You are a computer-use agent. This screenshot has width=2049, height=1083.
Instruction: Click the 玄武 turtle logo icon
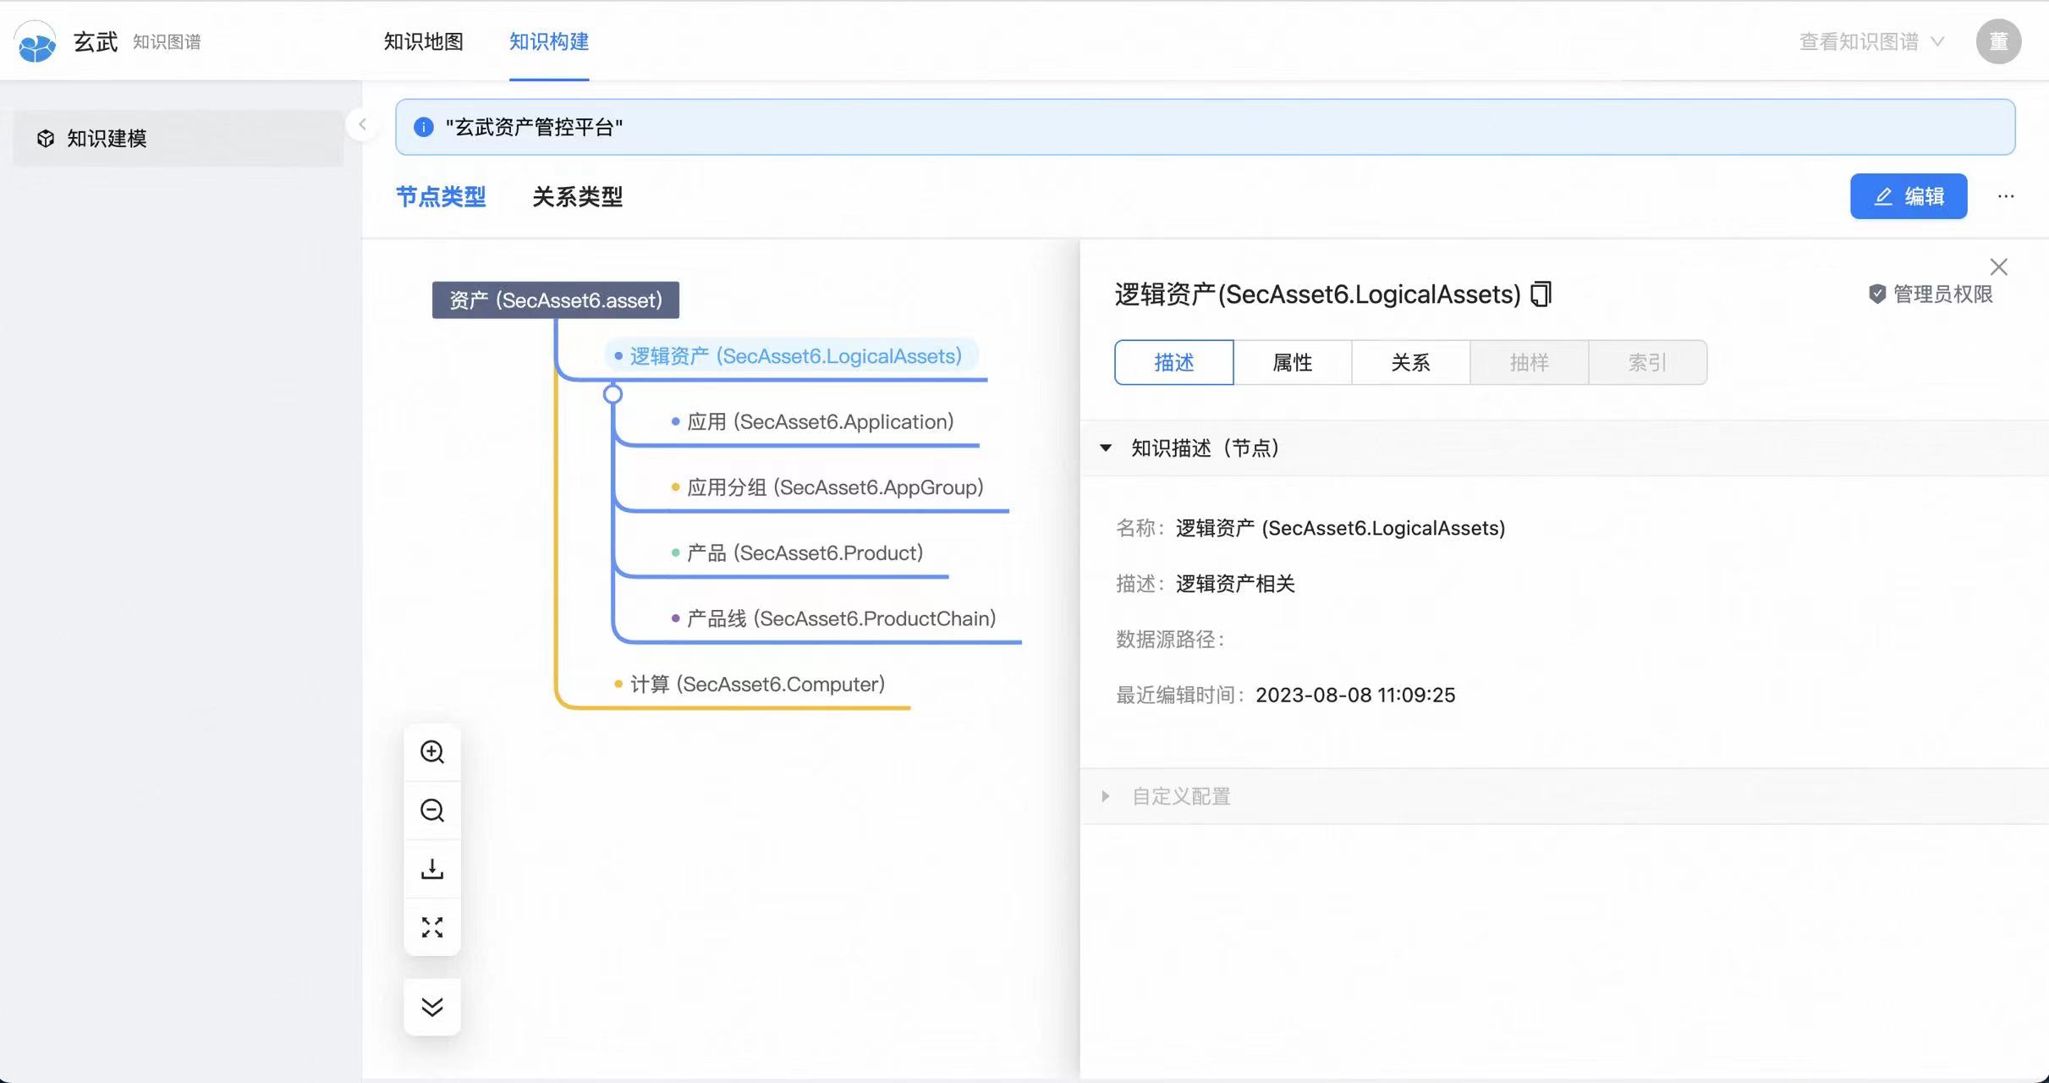point(36,41)
